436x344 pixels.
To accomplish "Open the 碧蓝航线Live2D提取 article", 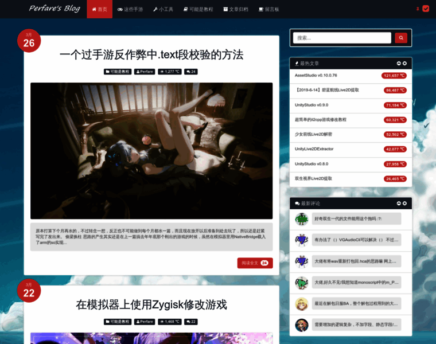I will pyautogui.click(x=327, y=90).
